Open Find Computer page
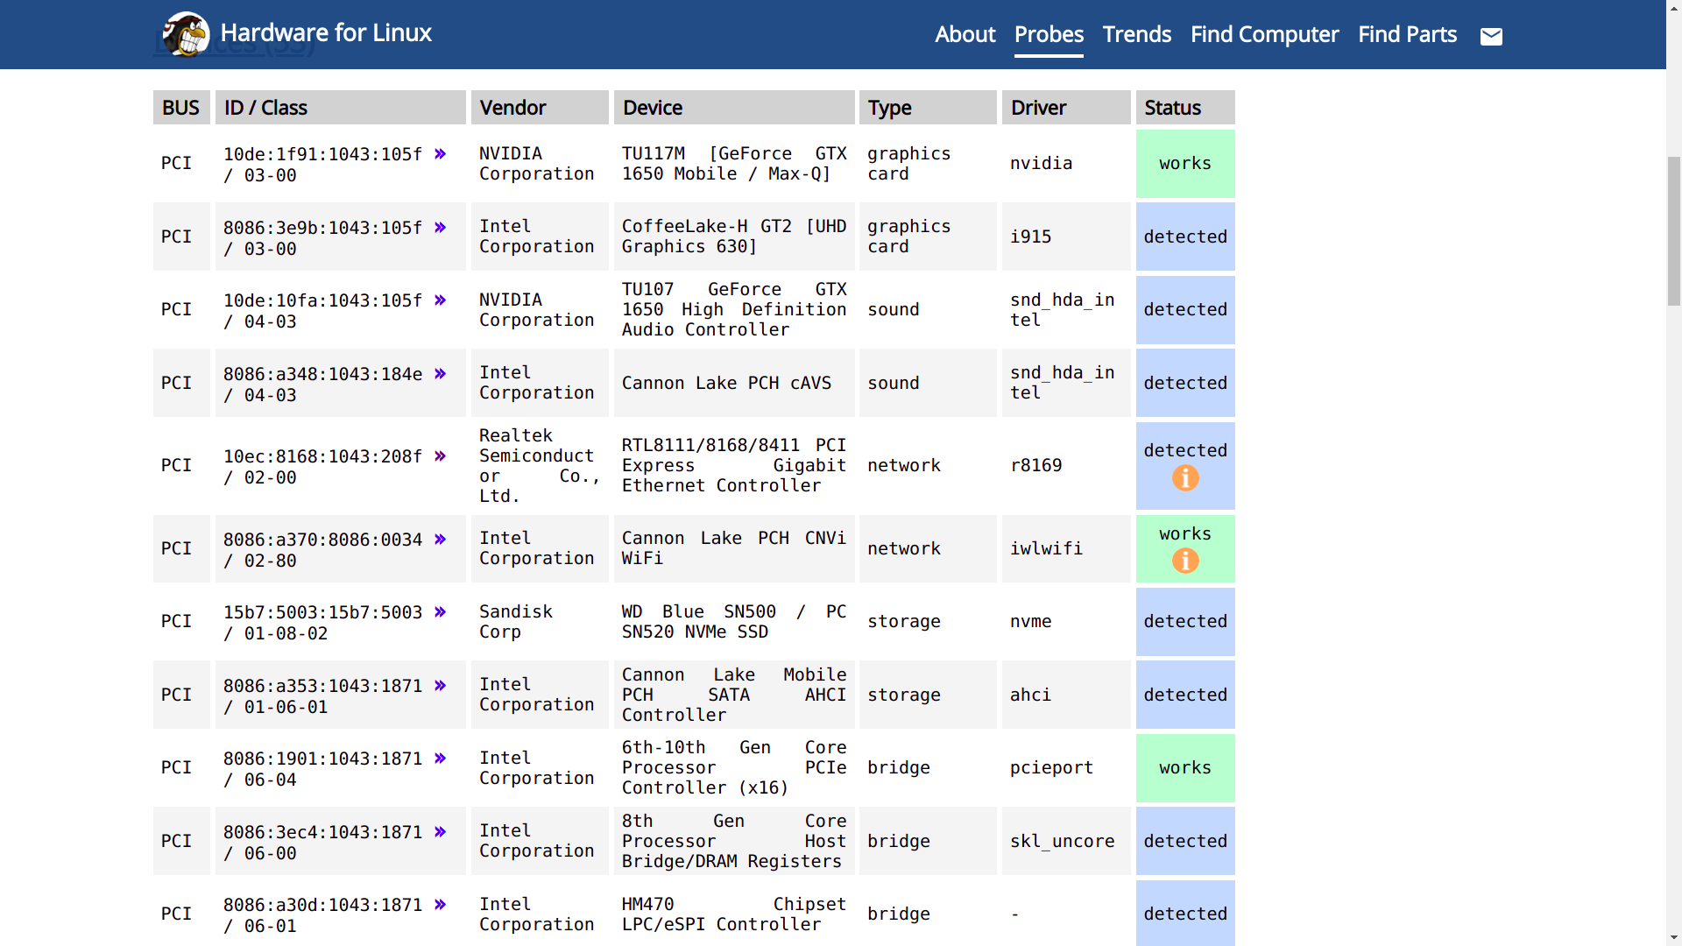Viewport: 1682px width, 946px height. coord(1264,34)
